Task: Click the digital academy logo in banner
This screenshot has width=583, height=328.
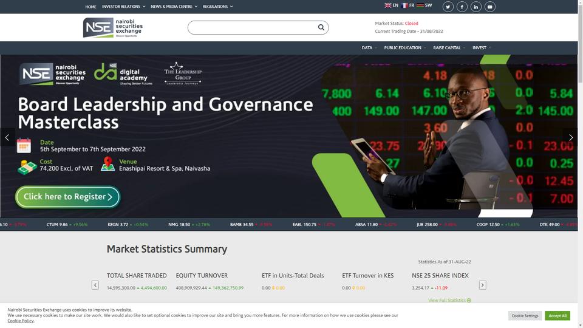Action: [123, 74]
